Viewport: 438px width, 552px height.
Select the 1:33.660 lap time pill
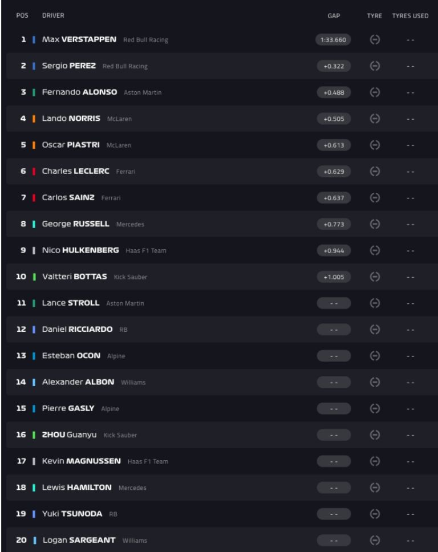[x=334, y=40]
